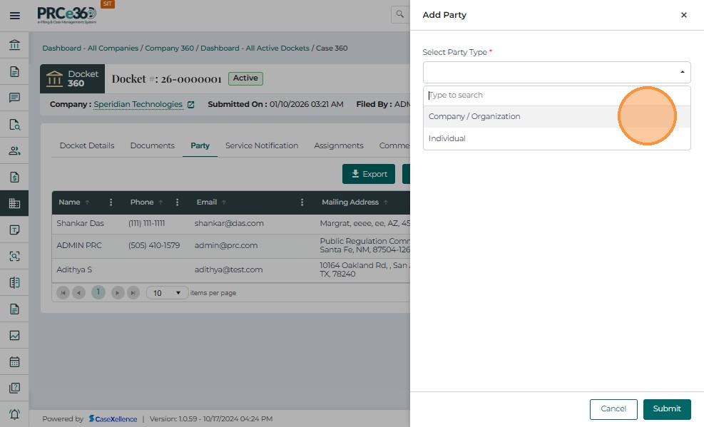
Task: Go to first page in pager
Action: 63,293
